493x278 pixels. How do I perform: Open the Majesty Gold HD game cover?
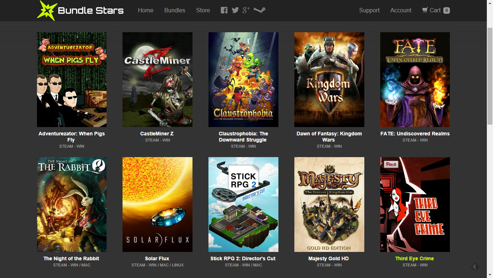tap(329, 204)
